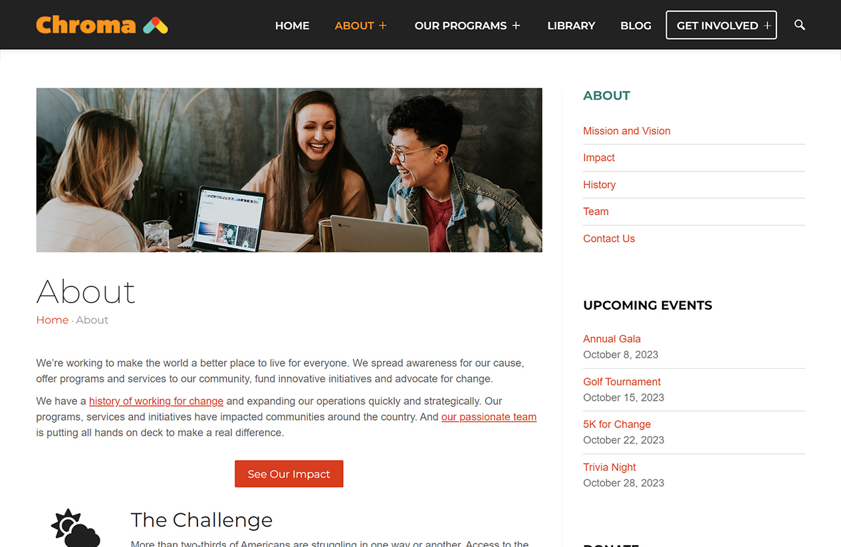Open the Contact Us sidebar link
The image size is (841, 547).
(x=609, y=239)
